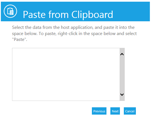Click the word "from" in the header title
The image size is (151, 123).
click(x=58, y=15)
